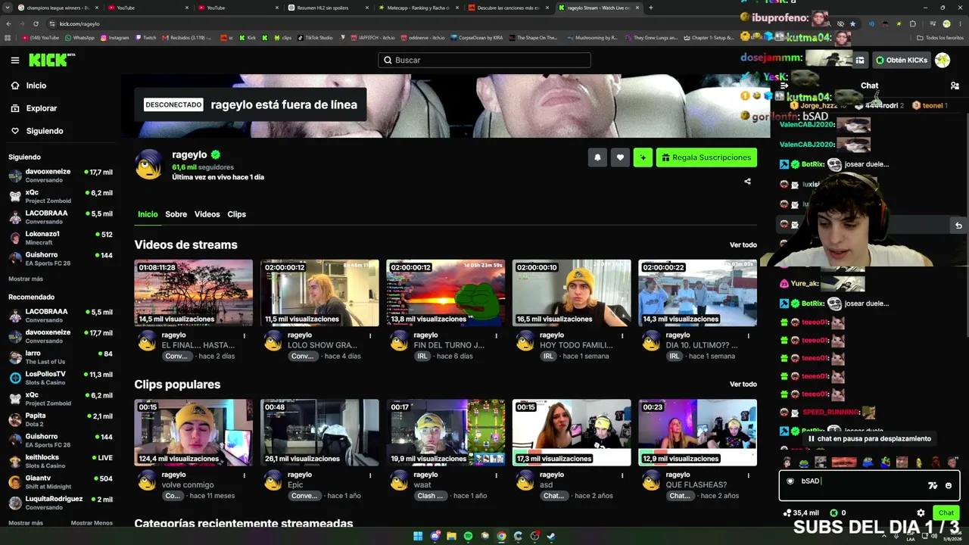Screen dimensions: 969x545
Task: Open the 01:08:11:28 sunset stream video
Action: pos(194,293)
